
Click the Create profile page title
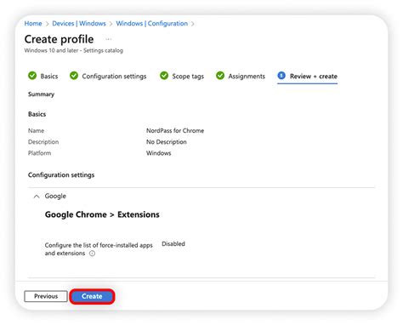[x=59, y=39]
